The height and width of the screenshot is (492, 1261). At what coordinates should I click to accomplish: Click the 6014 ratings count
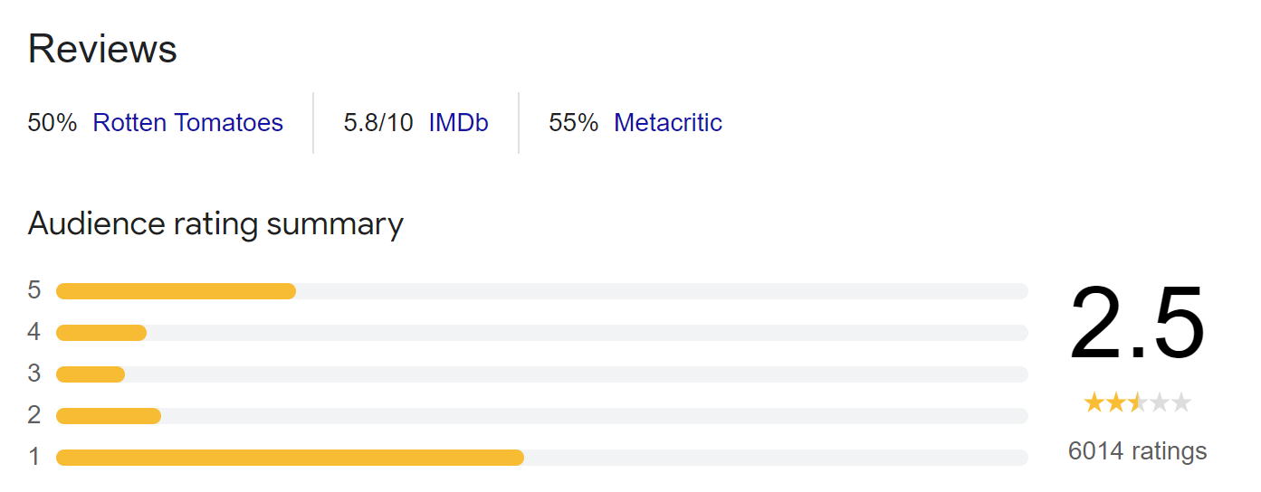pos(1138,450)
